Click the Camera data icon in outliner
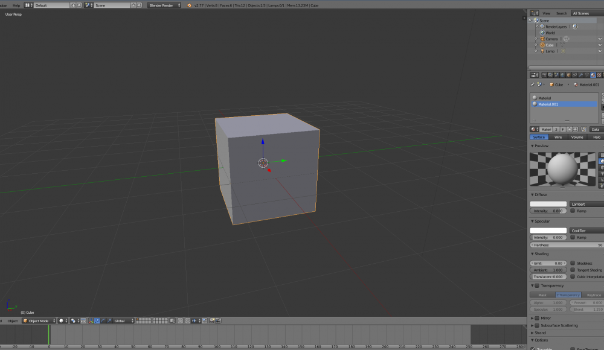 pos(567,39)
